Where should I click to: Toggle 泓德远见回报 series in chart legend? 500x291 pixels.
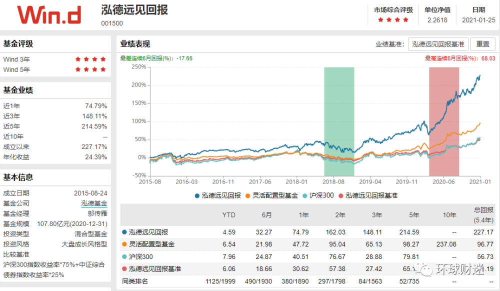click(x=218, y=195)
